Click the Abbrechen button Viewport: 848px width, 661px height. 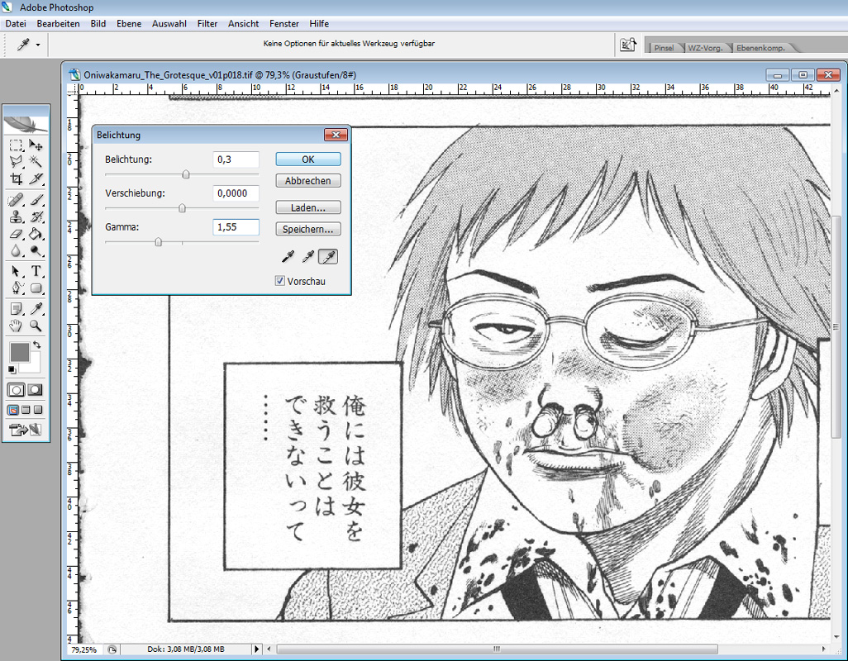(308, 180)
